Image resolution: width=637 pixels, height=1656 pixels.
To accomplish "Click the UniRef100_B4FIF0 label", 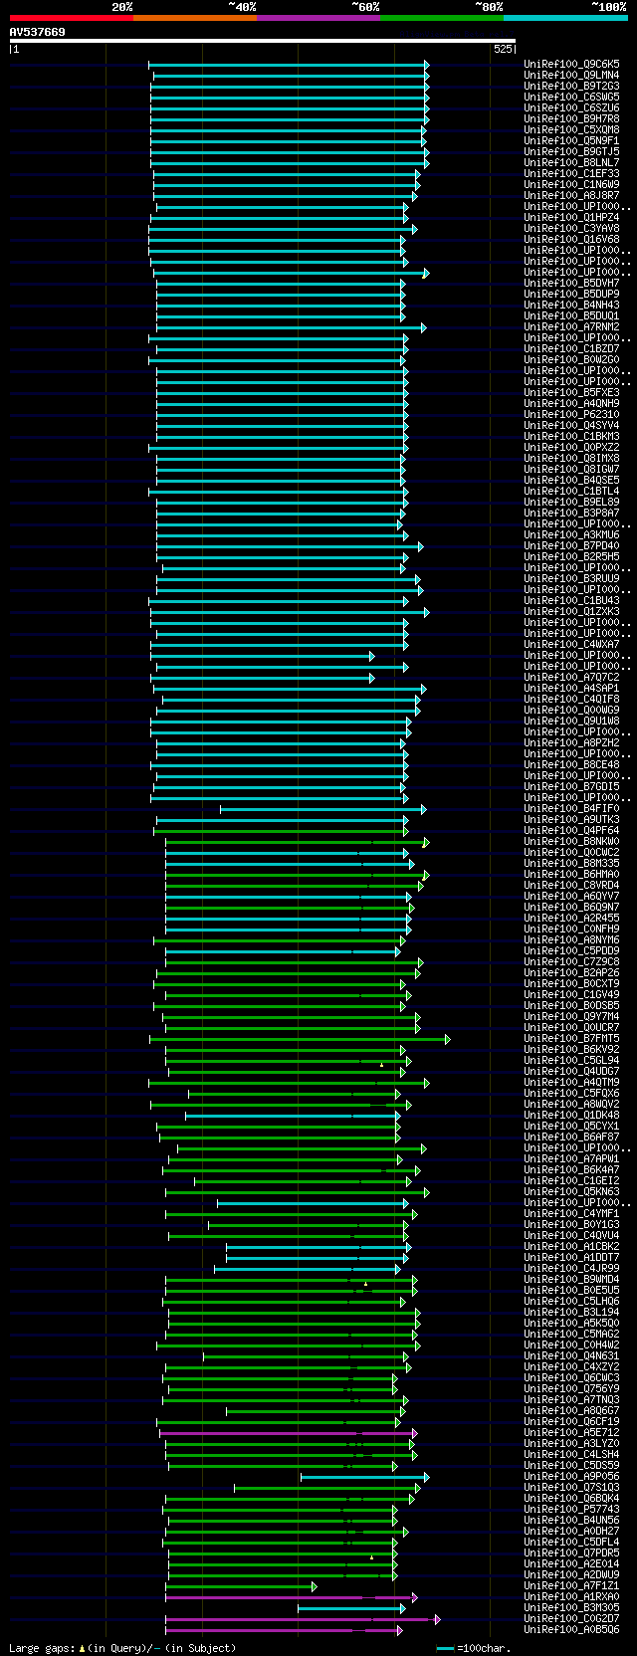I will (571, 809).
